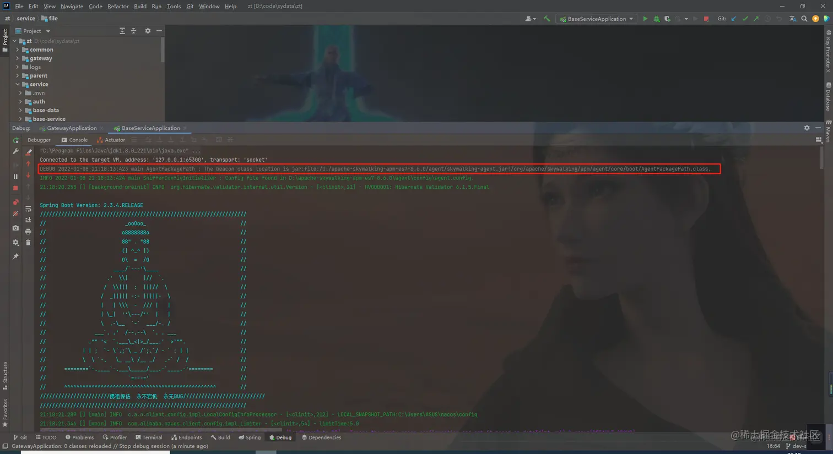
Task: Clear the console with the trash icon
Action: 28,243
